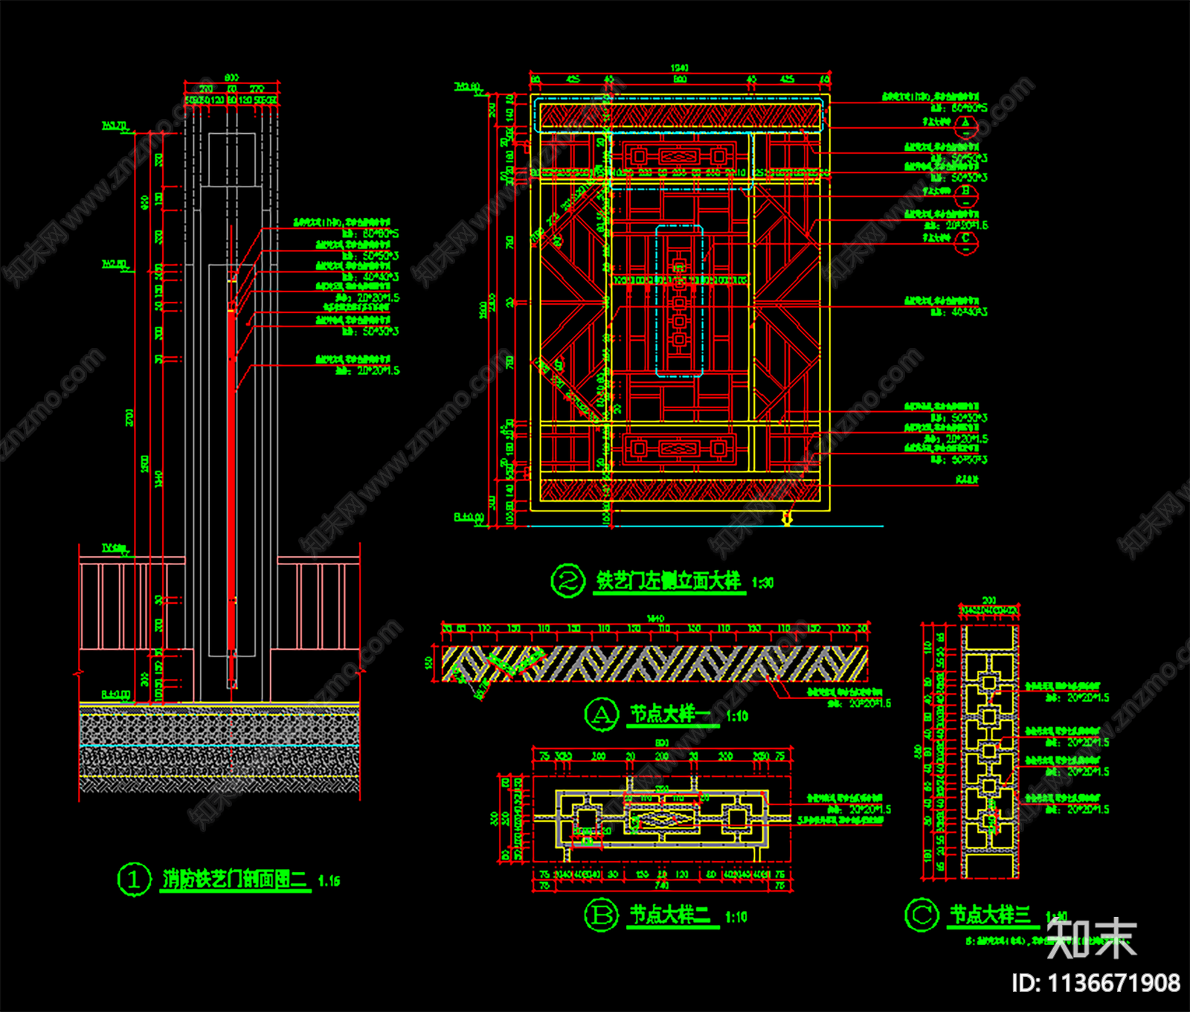Screen dimensions: 1190x1012
Task: Click the circled C marker beside 节点大样三
Action: tap(922, 914)
